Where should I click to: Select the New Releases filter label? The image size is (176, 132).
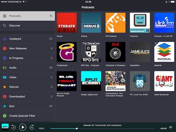(x=18, y=48)
